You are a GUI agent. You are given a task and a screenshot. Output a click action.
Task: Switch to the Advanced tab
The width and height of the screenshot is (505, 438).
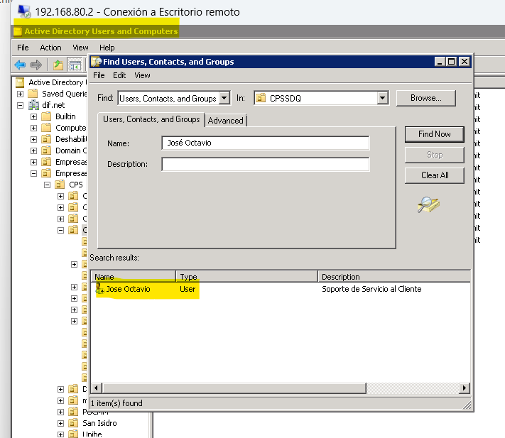pyautogui.click(x=225, y=121)
